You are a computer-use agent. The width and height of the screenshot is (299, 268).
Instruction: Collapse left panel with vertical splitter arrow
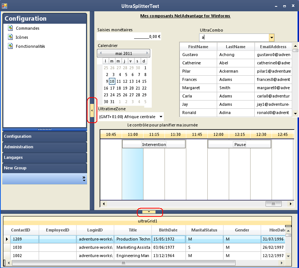point(92,110)
